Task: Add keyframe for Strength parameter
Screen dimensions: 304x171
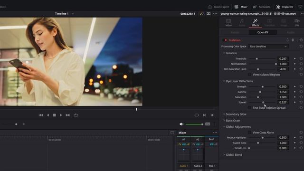Action: [x=294, y=86]
